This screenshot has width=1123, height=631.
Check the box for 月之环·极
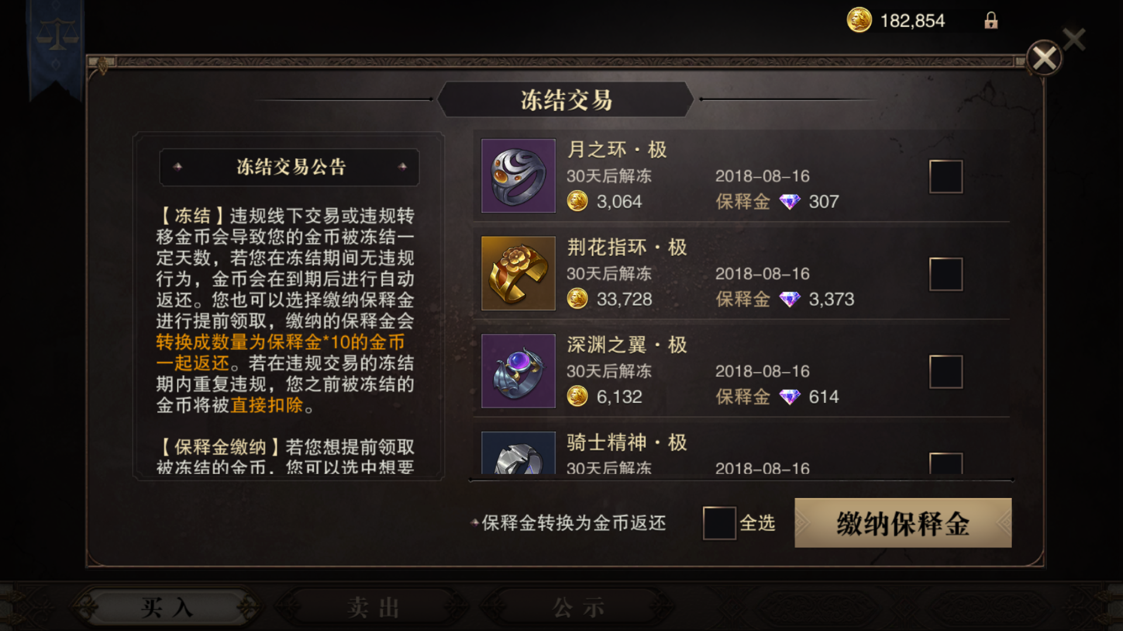(x=946, y=176)
